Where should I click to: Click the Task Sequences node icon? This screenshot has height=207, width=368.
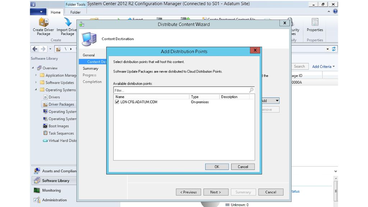pos(45,133)
